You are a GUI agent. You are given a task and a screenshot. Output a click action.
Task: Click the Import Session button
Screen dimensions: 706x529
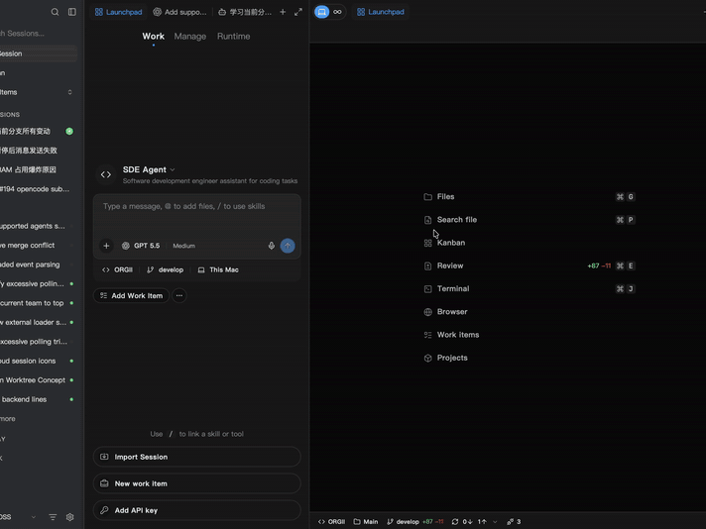click(196, 457)
